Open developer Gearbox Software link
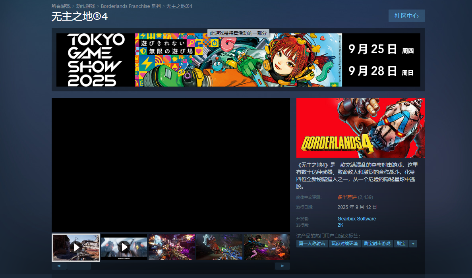472x278 pixels. (x=357, y=219)
